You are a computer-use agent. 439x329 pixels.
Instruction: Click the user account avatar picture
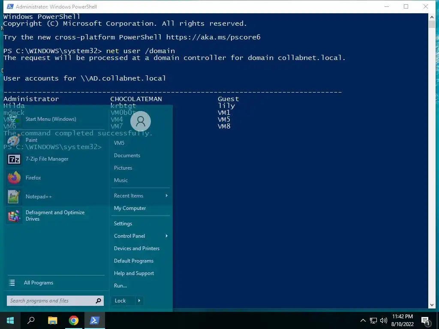point(141,121)
